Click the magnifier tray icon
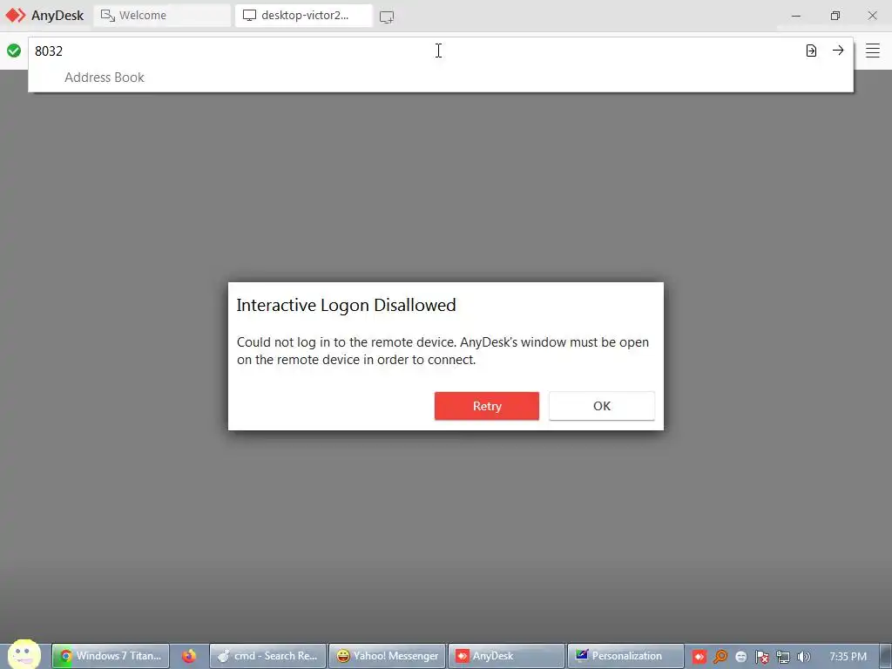Viewport: 892px width, 669px height. 720,657
